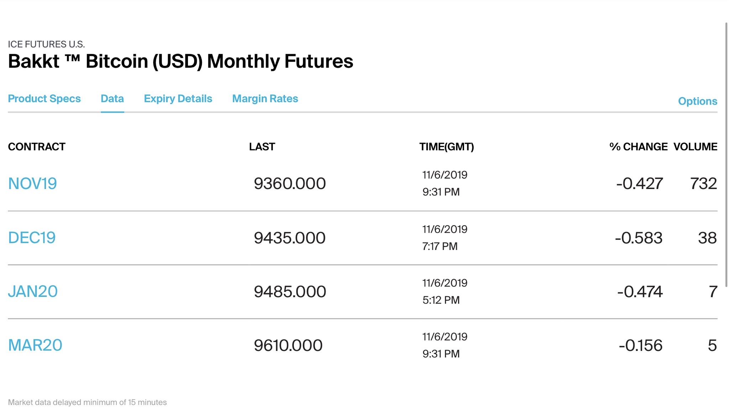Click the % CHANGE column header
The height and width of the screenshot is (415, 729).
coord(639,147)
